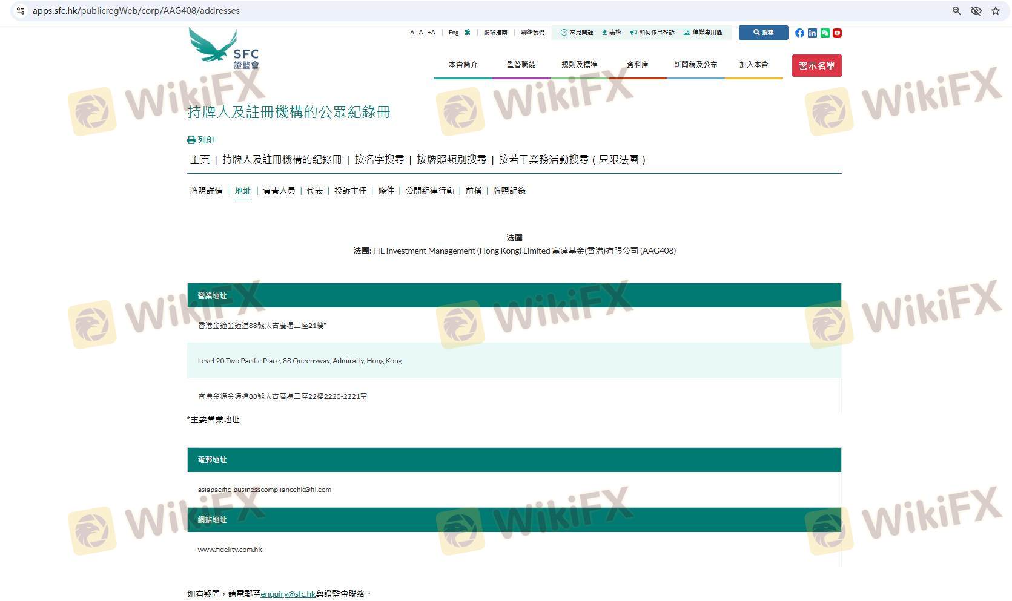Switch to the 負責人員 tab
Viewport: 1012px width, 601px height.
pos(279,191)
